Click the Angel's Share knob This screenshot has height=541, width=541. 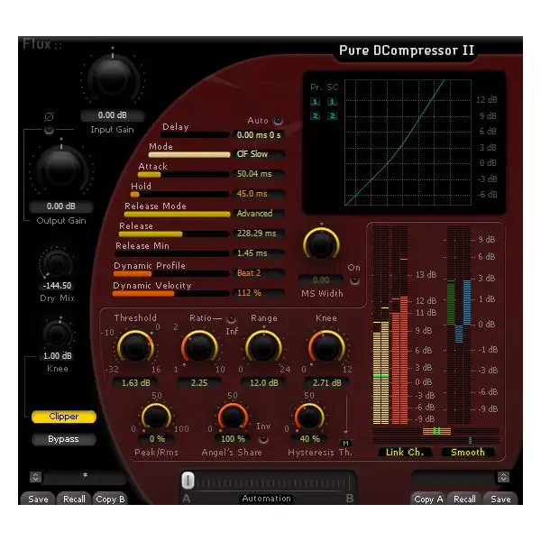coord(234,416)
